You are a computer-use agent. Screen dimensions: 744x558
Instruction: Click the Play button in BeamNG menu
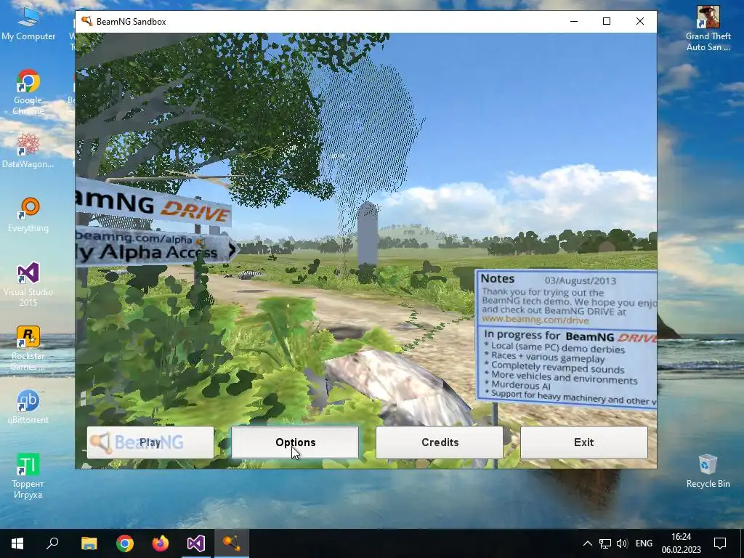[x=150, y=442]
